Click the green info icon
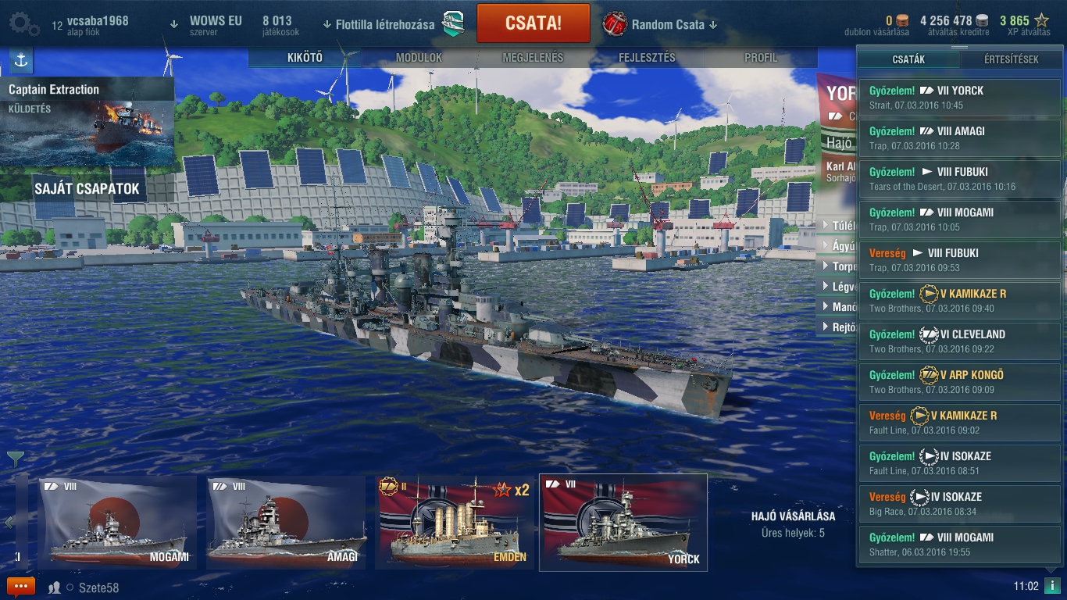This screenshot has height=600, width=1067. pos(1052,586)
